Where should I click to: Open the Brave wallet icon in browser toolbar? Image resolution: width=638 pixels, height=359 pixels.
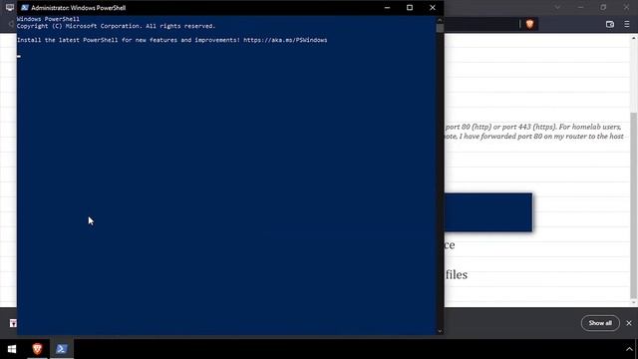pos(609,24)
